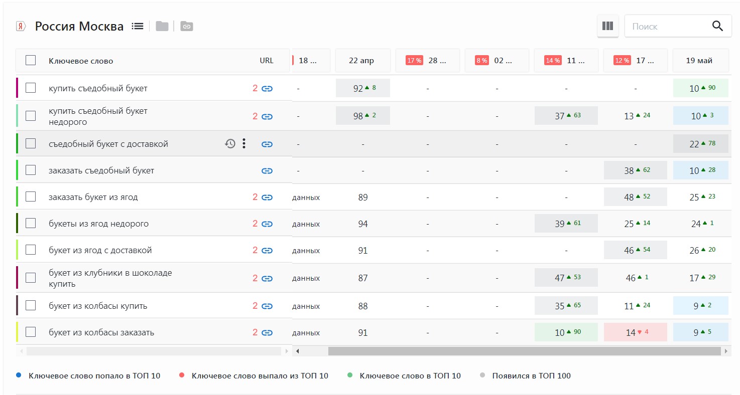Image resolution: width=740 pixels, height=395 pixels.
Task: Check the 'купить съедобный букет' row checkbox
Action: pos(31,88)
